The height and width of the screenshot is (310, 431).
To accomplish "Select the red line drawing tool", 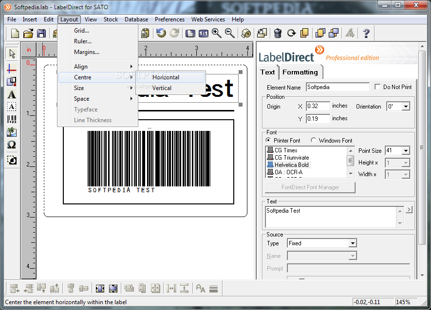I will tap(12, 69).
